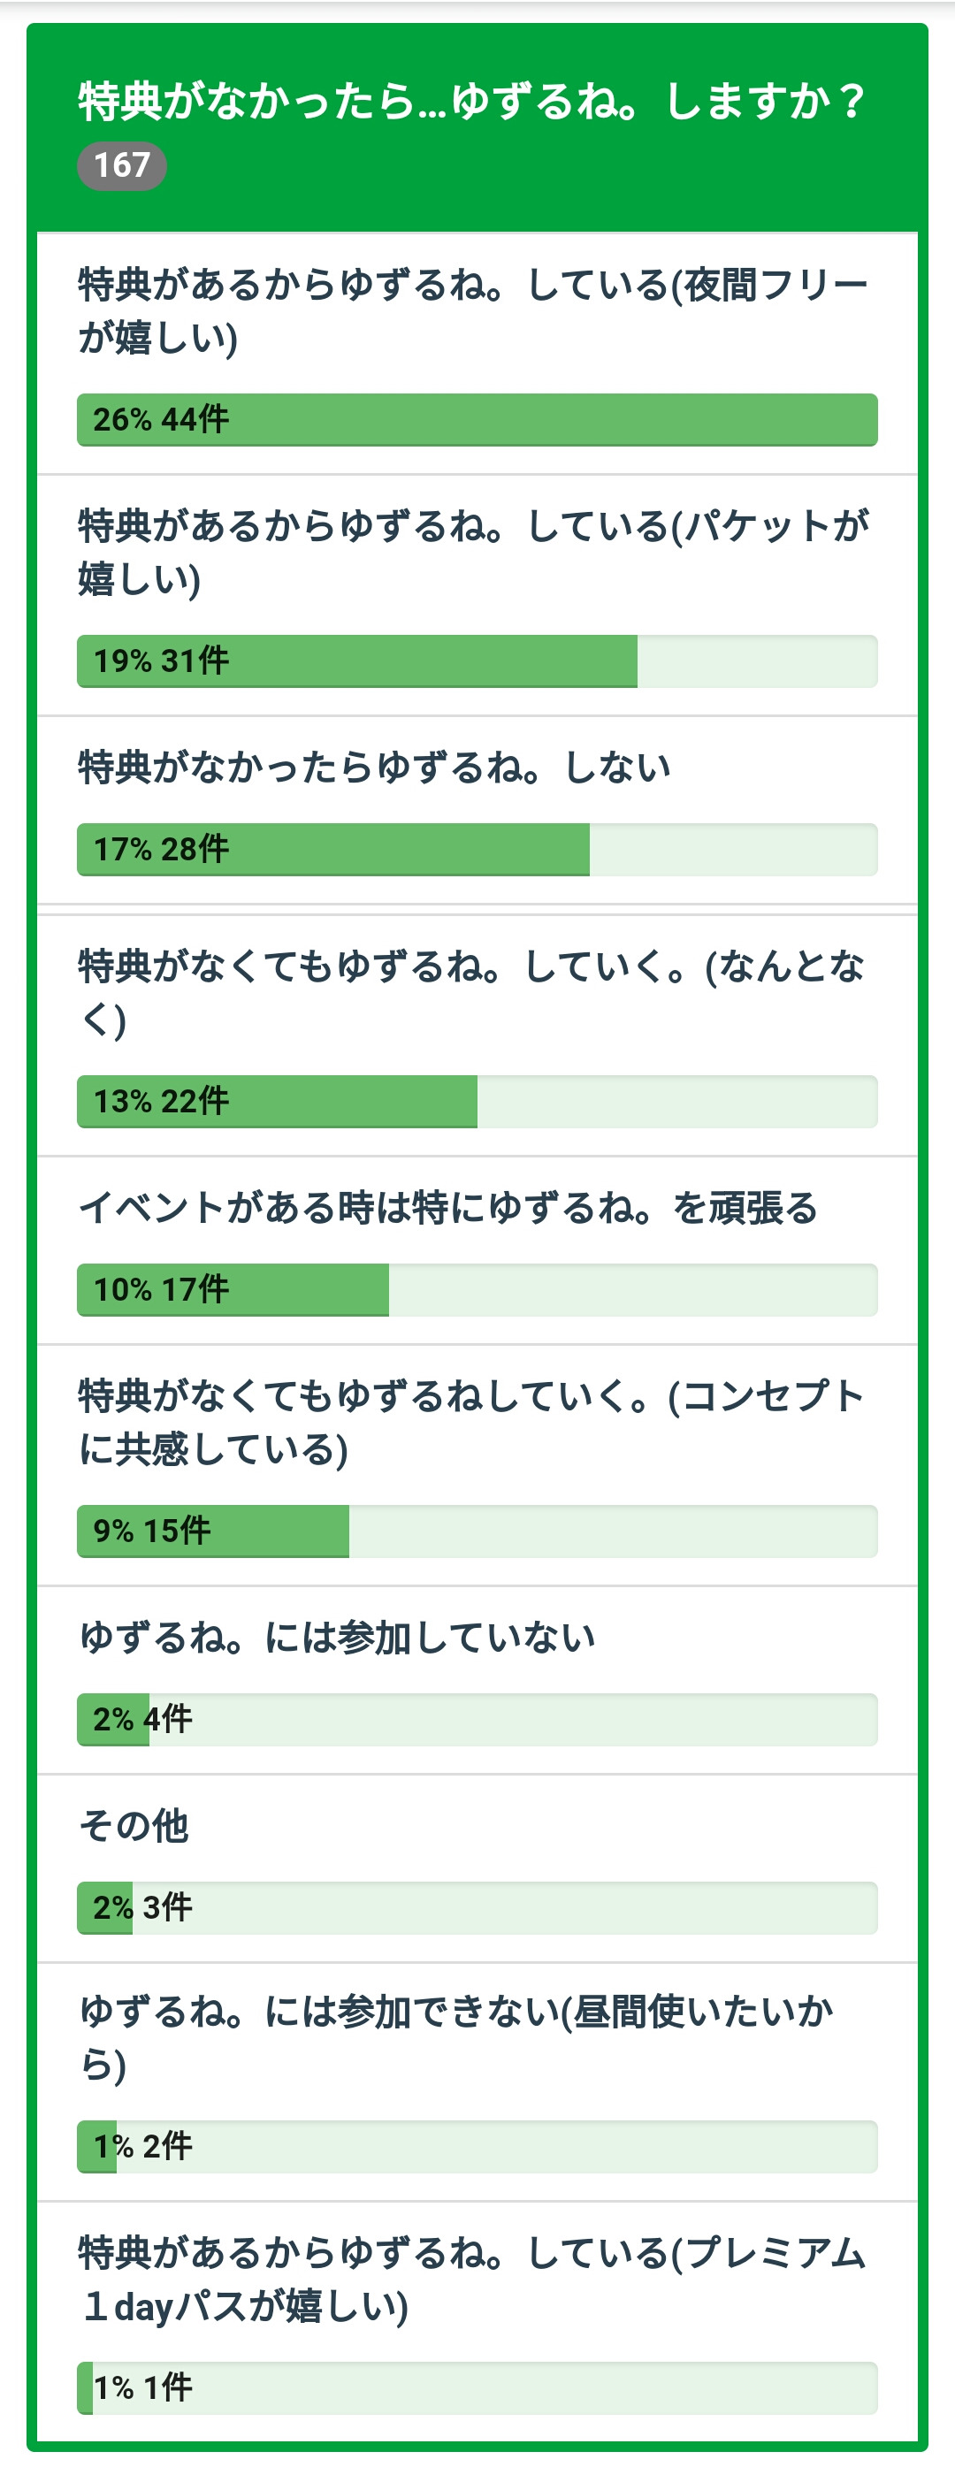This screenshot has height=2467, width=955.
Task: Click the 19% 31件 result bar
Action: (x=477, y=661)
